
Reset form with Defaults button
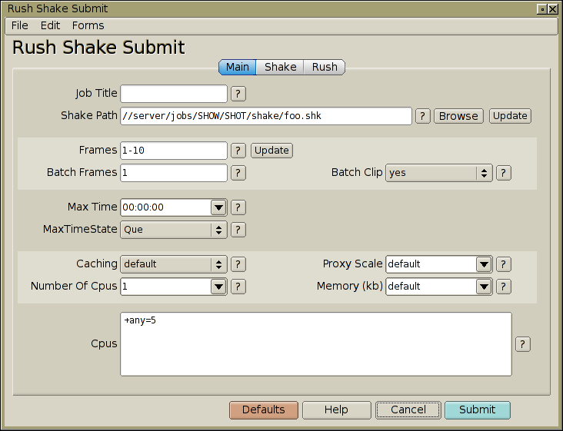[264, 409]
